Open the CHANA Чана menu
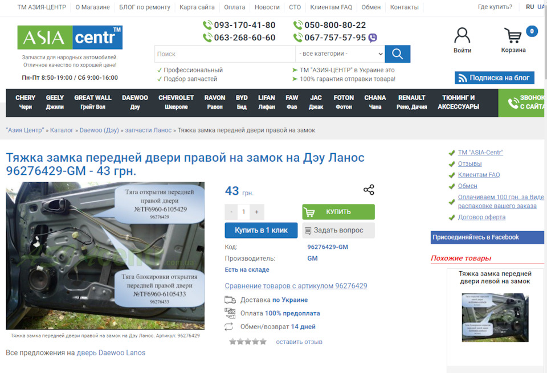The height and width of the screenshot is (373, 547). point(375,102)
